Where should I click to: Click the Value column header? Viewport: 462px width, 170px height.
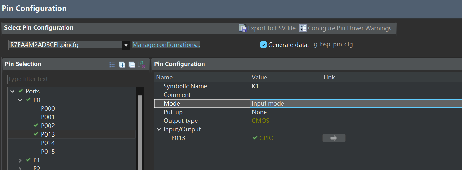click(286, 77)
